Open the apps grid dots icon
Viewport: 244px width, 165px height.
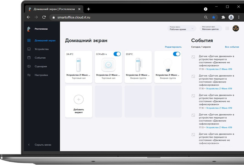click(x=227, y=28)
